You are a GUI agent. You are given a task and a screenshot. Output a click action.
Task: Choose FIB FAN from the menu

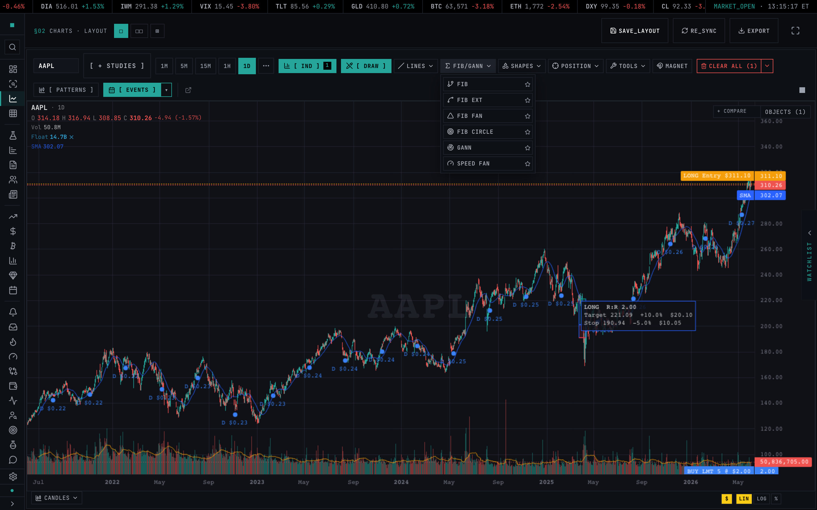[x=488, y=116]
